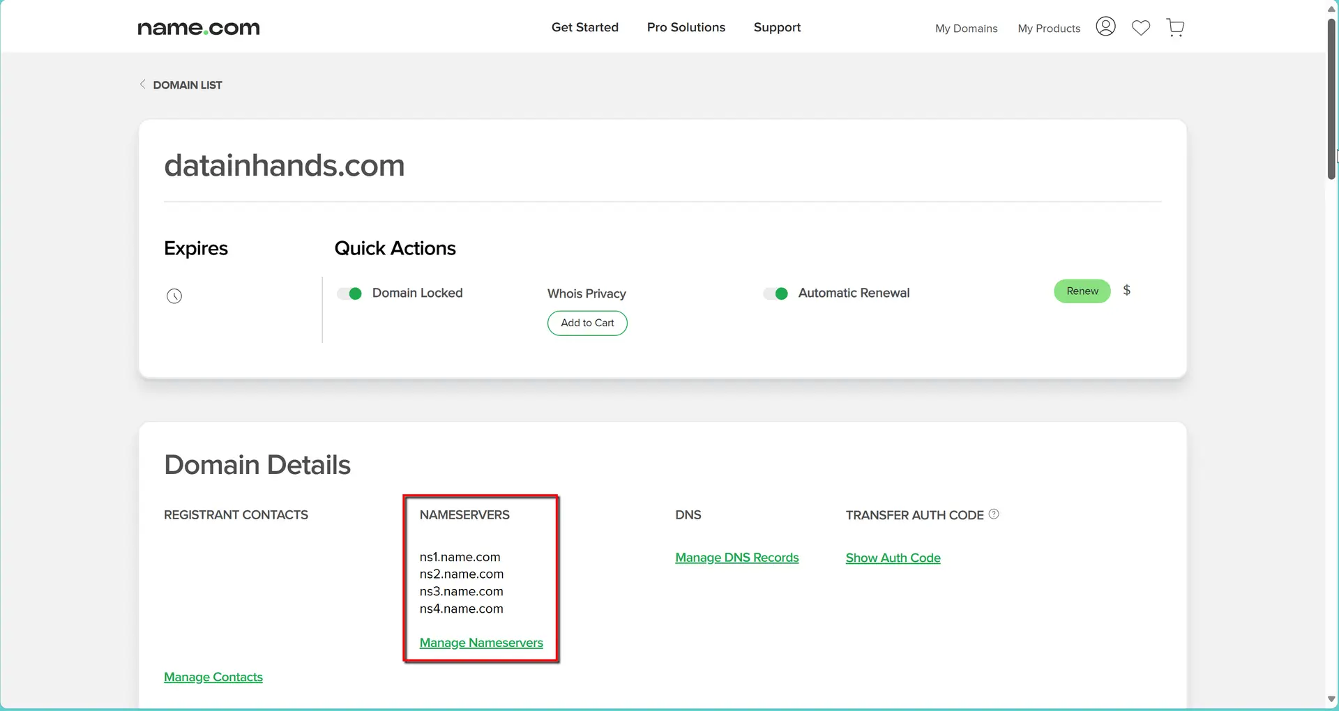Open the Get Started menu
Screen dimensions: 1339x711
[x=584, y=27]
